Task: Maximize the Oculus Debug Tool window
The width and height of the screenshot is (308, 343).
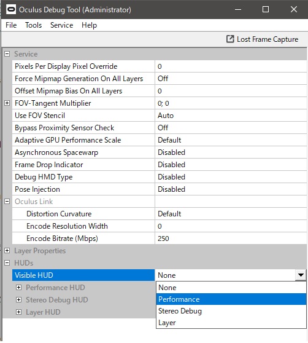Action: [266, 9]
